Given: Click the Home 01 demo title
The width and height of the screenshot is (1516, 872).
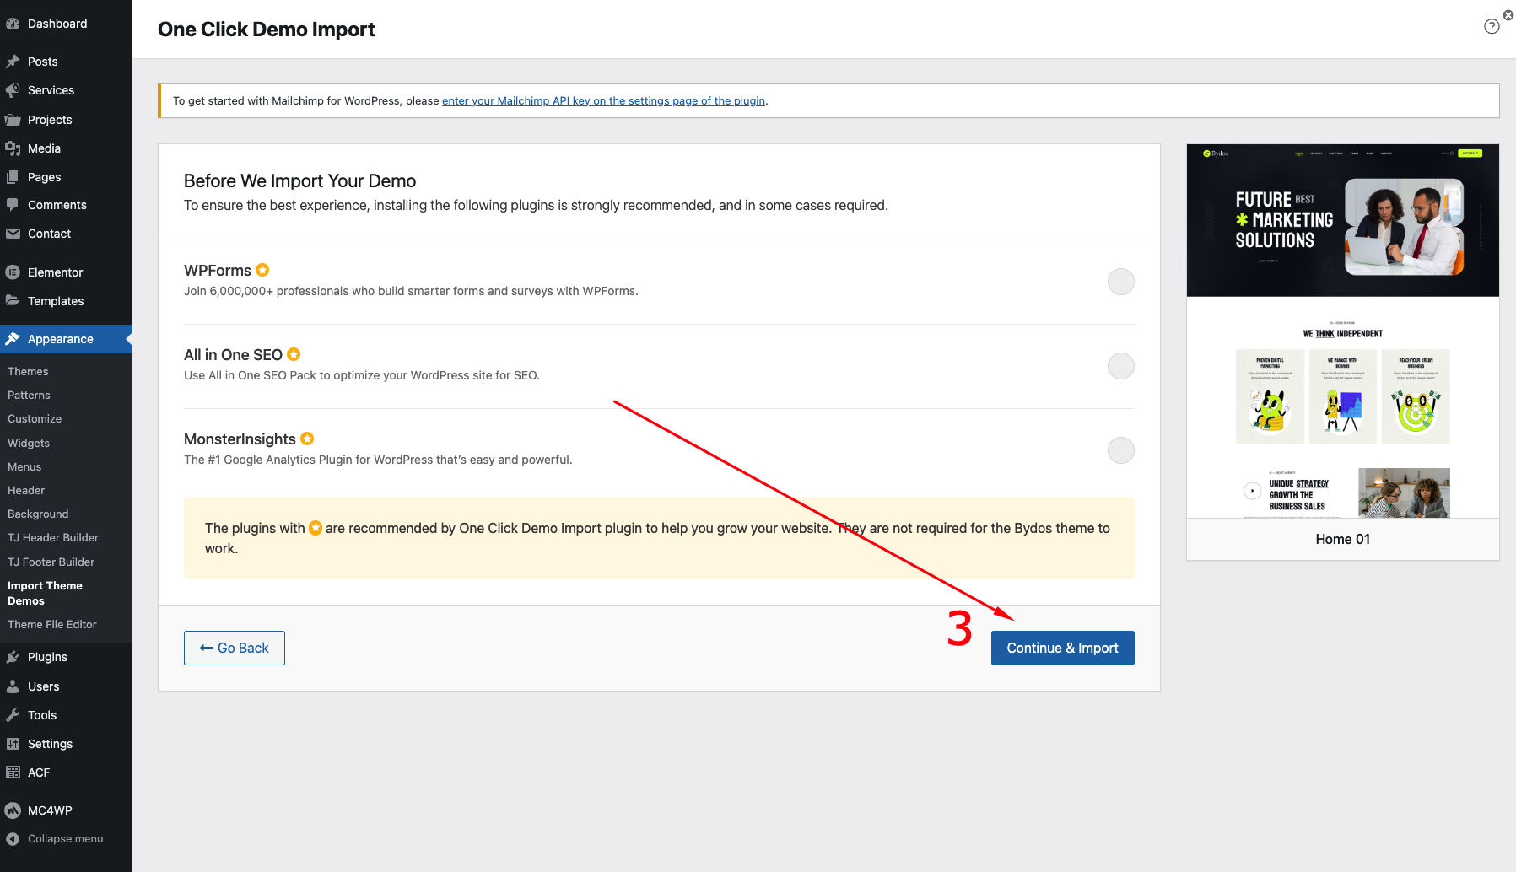Looking at the screenshot, I should 1343,539.
